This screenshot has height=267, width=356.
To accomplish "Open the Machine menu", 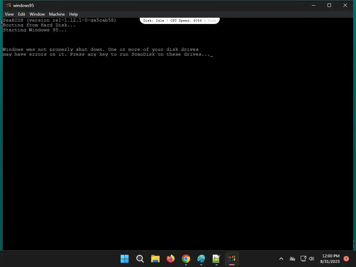I will tap(57, 14).
